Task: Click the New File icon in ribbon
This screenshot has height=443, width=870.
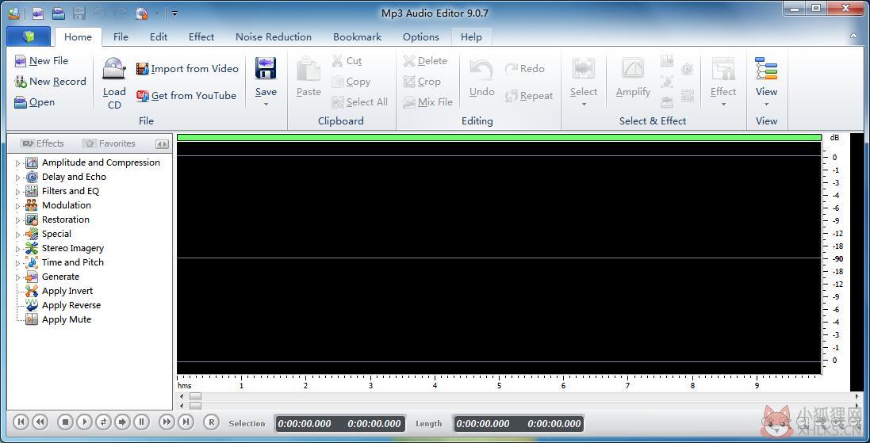Action: tap(21, 61)
